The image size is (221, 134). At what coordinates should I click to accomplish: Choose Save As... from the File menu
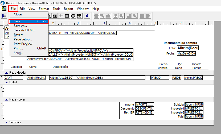tap(29, 26)
